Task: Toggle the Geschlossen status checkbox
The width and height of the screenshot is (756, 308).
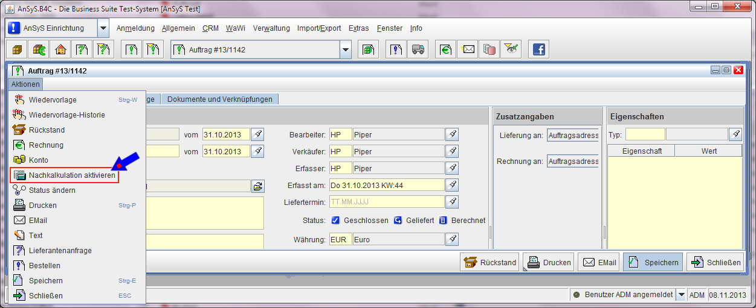Action: (x=335, y=221)
